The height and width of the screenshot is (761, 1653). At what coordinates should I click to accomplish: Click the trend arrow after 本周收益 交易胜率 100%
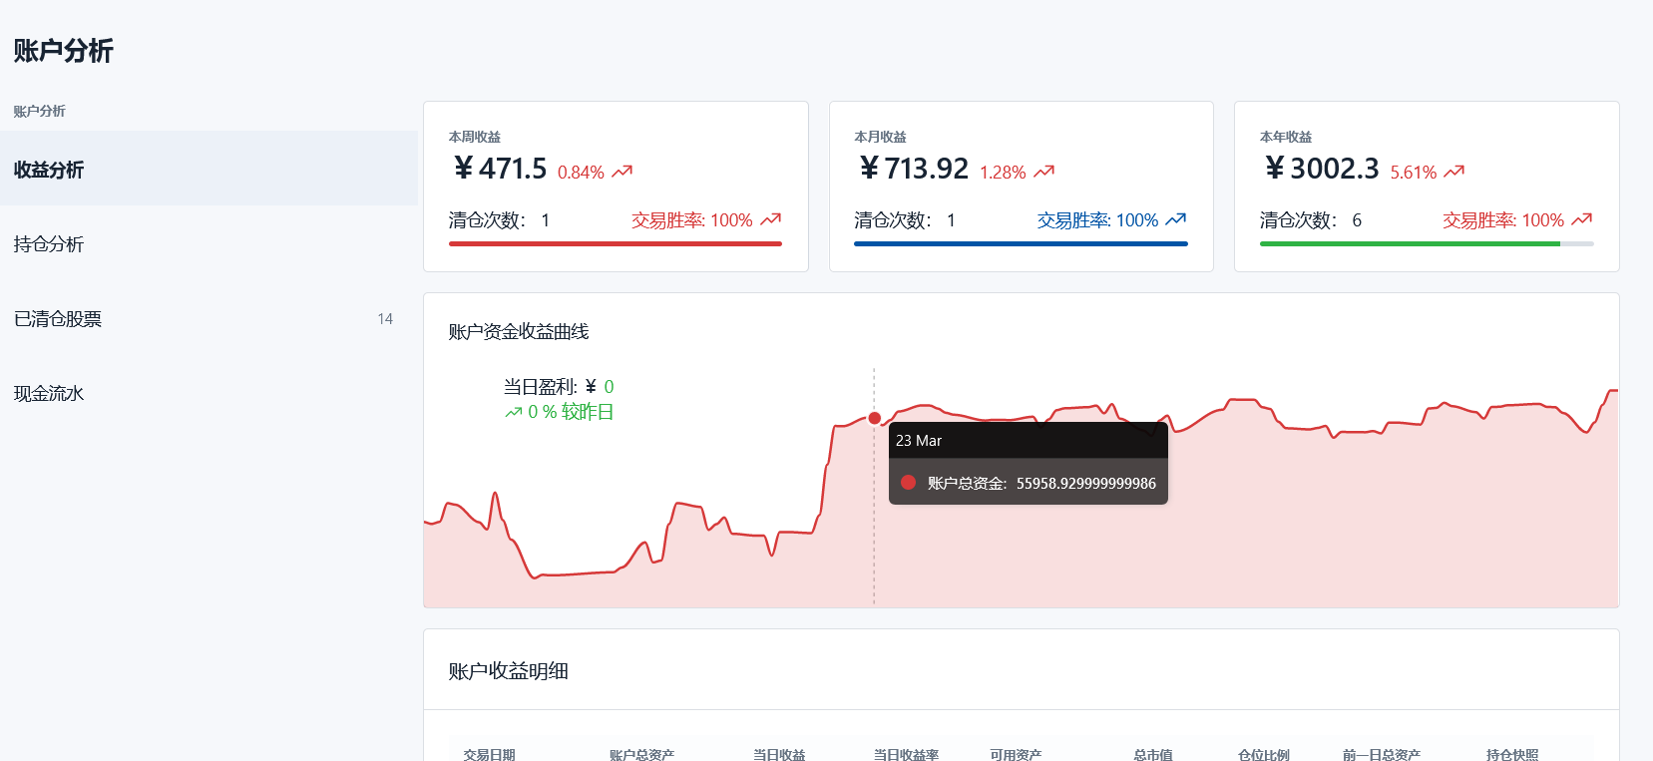(771, 219)
